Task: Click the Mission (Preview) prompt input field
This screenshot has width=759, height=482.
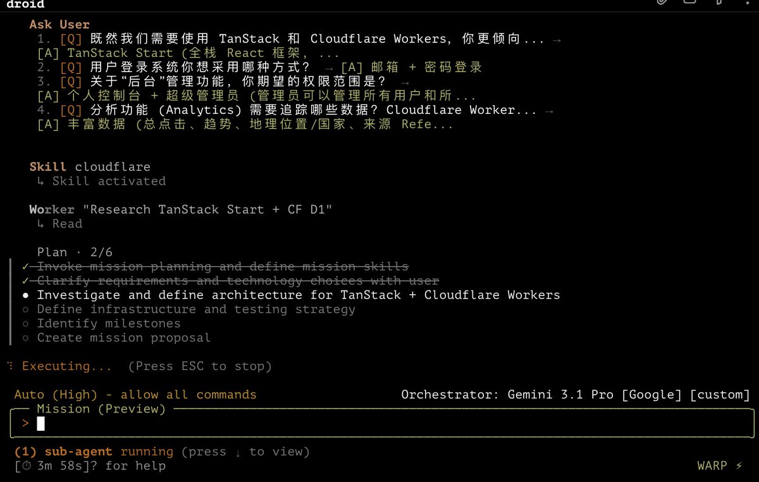Action: tap(383, 423)
